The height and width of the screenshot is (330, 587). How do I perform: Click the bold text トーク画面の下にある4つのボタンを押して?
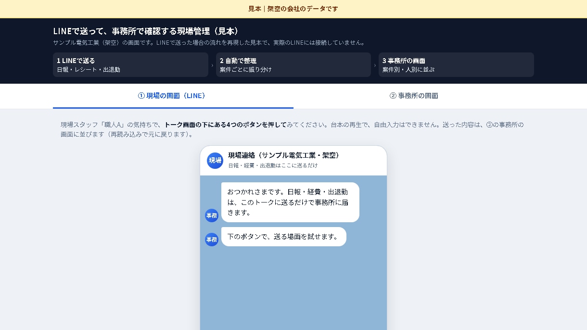226,125
